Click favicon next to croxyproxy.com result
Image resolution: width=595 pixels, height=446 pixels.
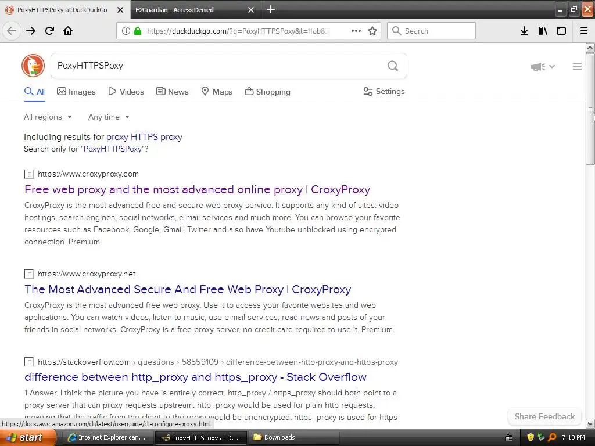(29, 174)
